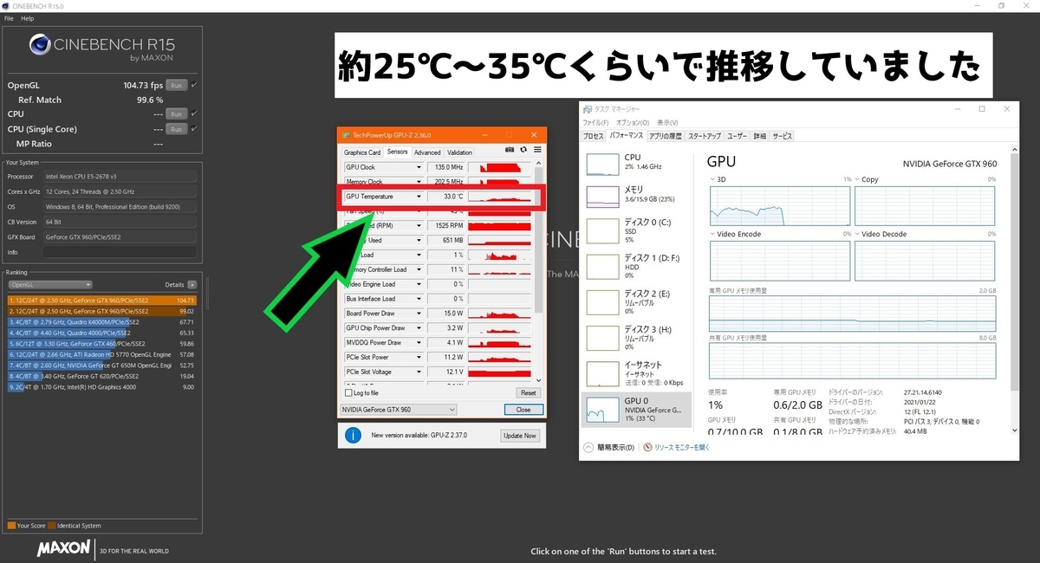Open PCIe Slot Voltage sensor dropdown

pyautogui.click(x=419, y=372)
